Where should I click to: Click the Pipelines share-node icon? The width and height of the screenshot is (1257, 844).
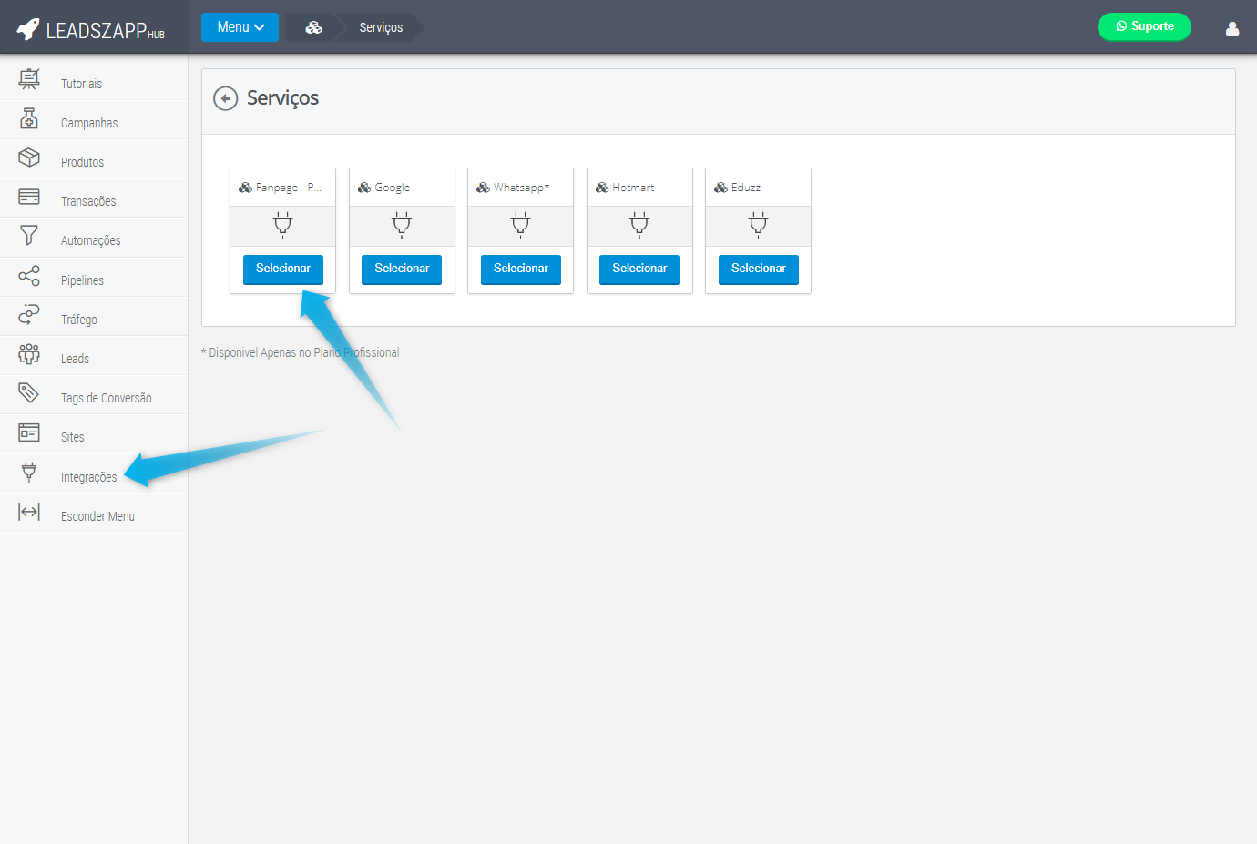pos(29,276)
